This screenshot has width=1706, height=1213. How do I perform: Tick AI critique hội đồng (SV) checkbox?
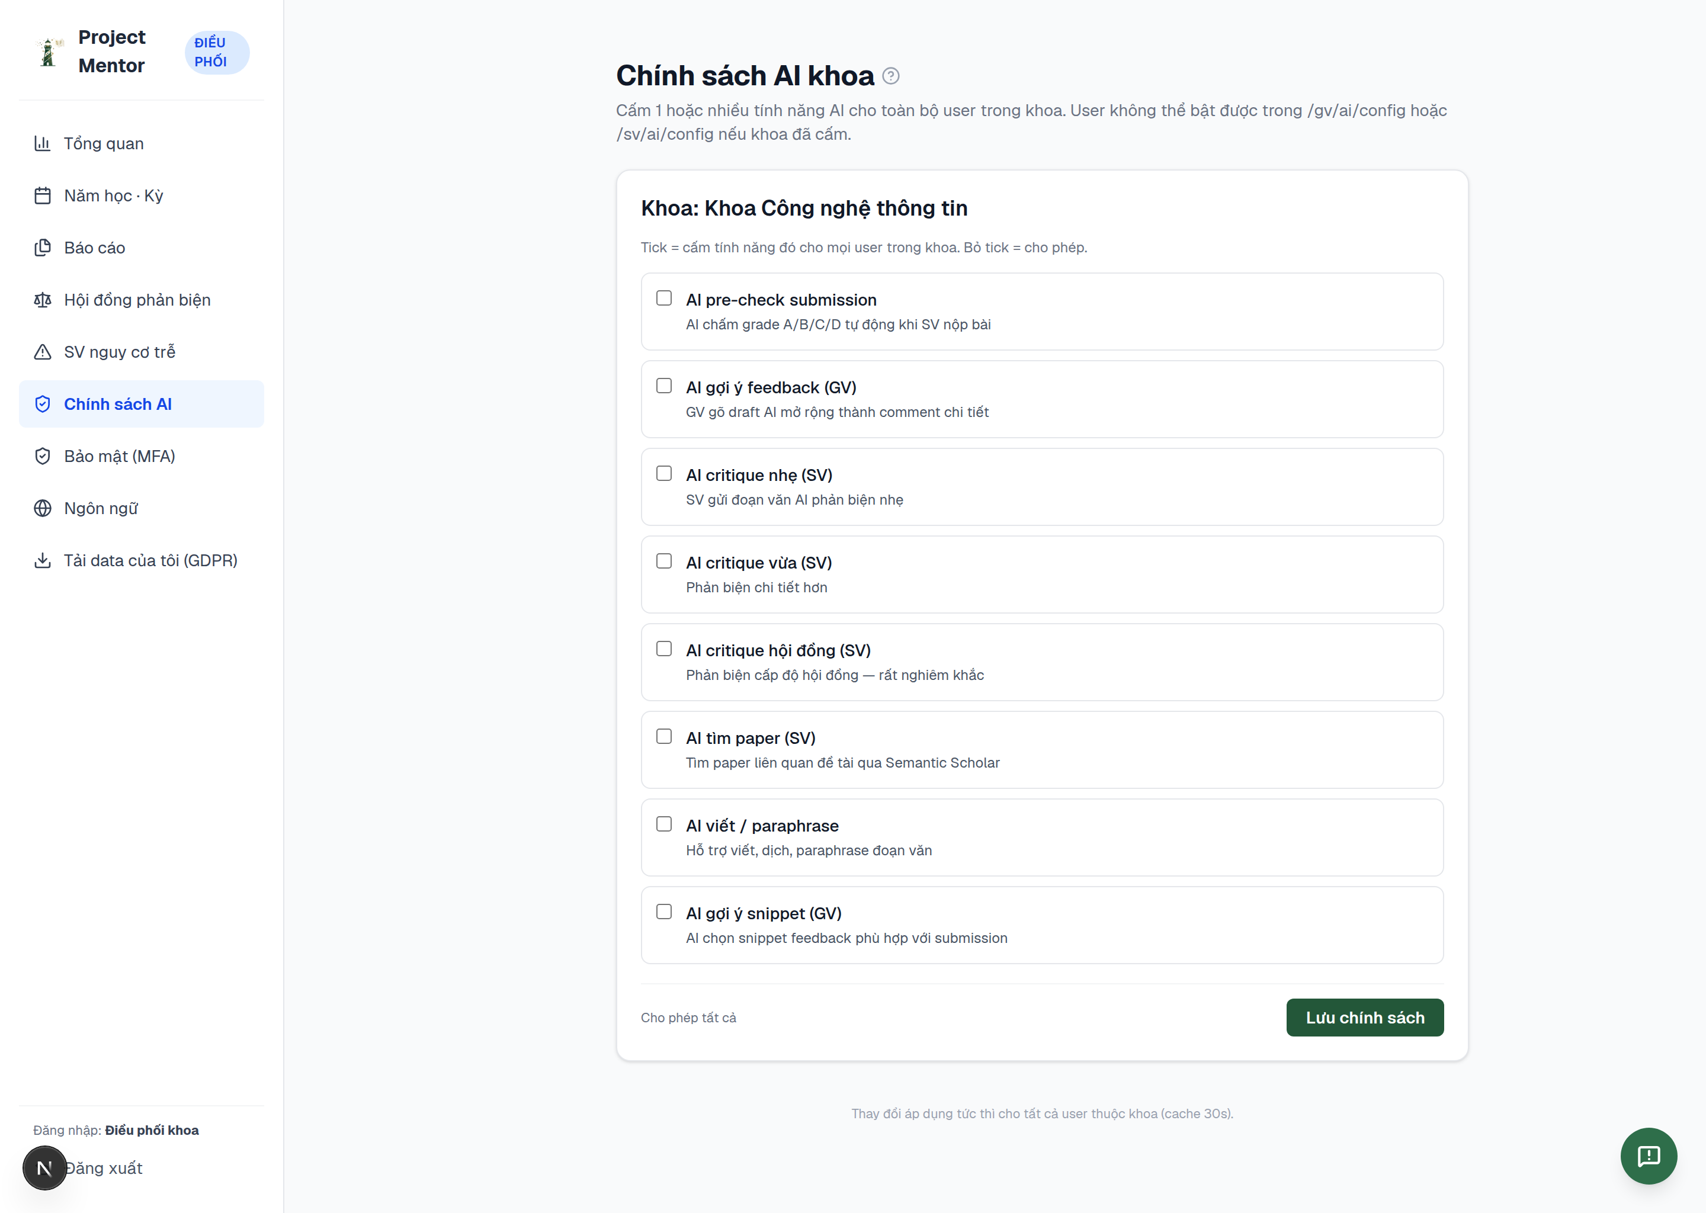coord(664,649)
